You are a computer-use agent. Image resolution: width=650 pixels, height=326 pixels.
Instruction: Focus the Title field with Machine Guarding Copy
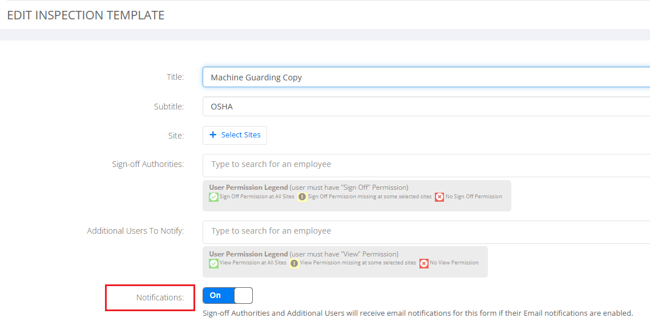(x=426, y=78)
